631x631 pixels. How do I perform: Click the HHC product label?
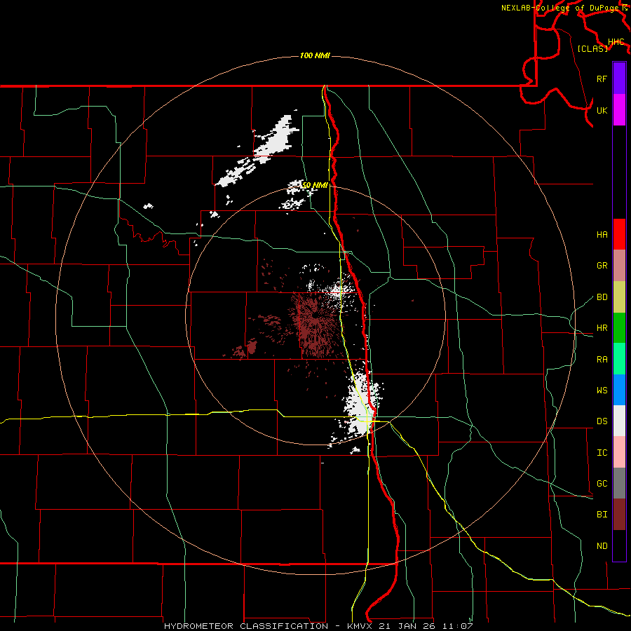(616, 42)
